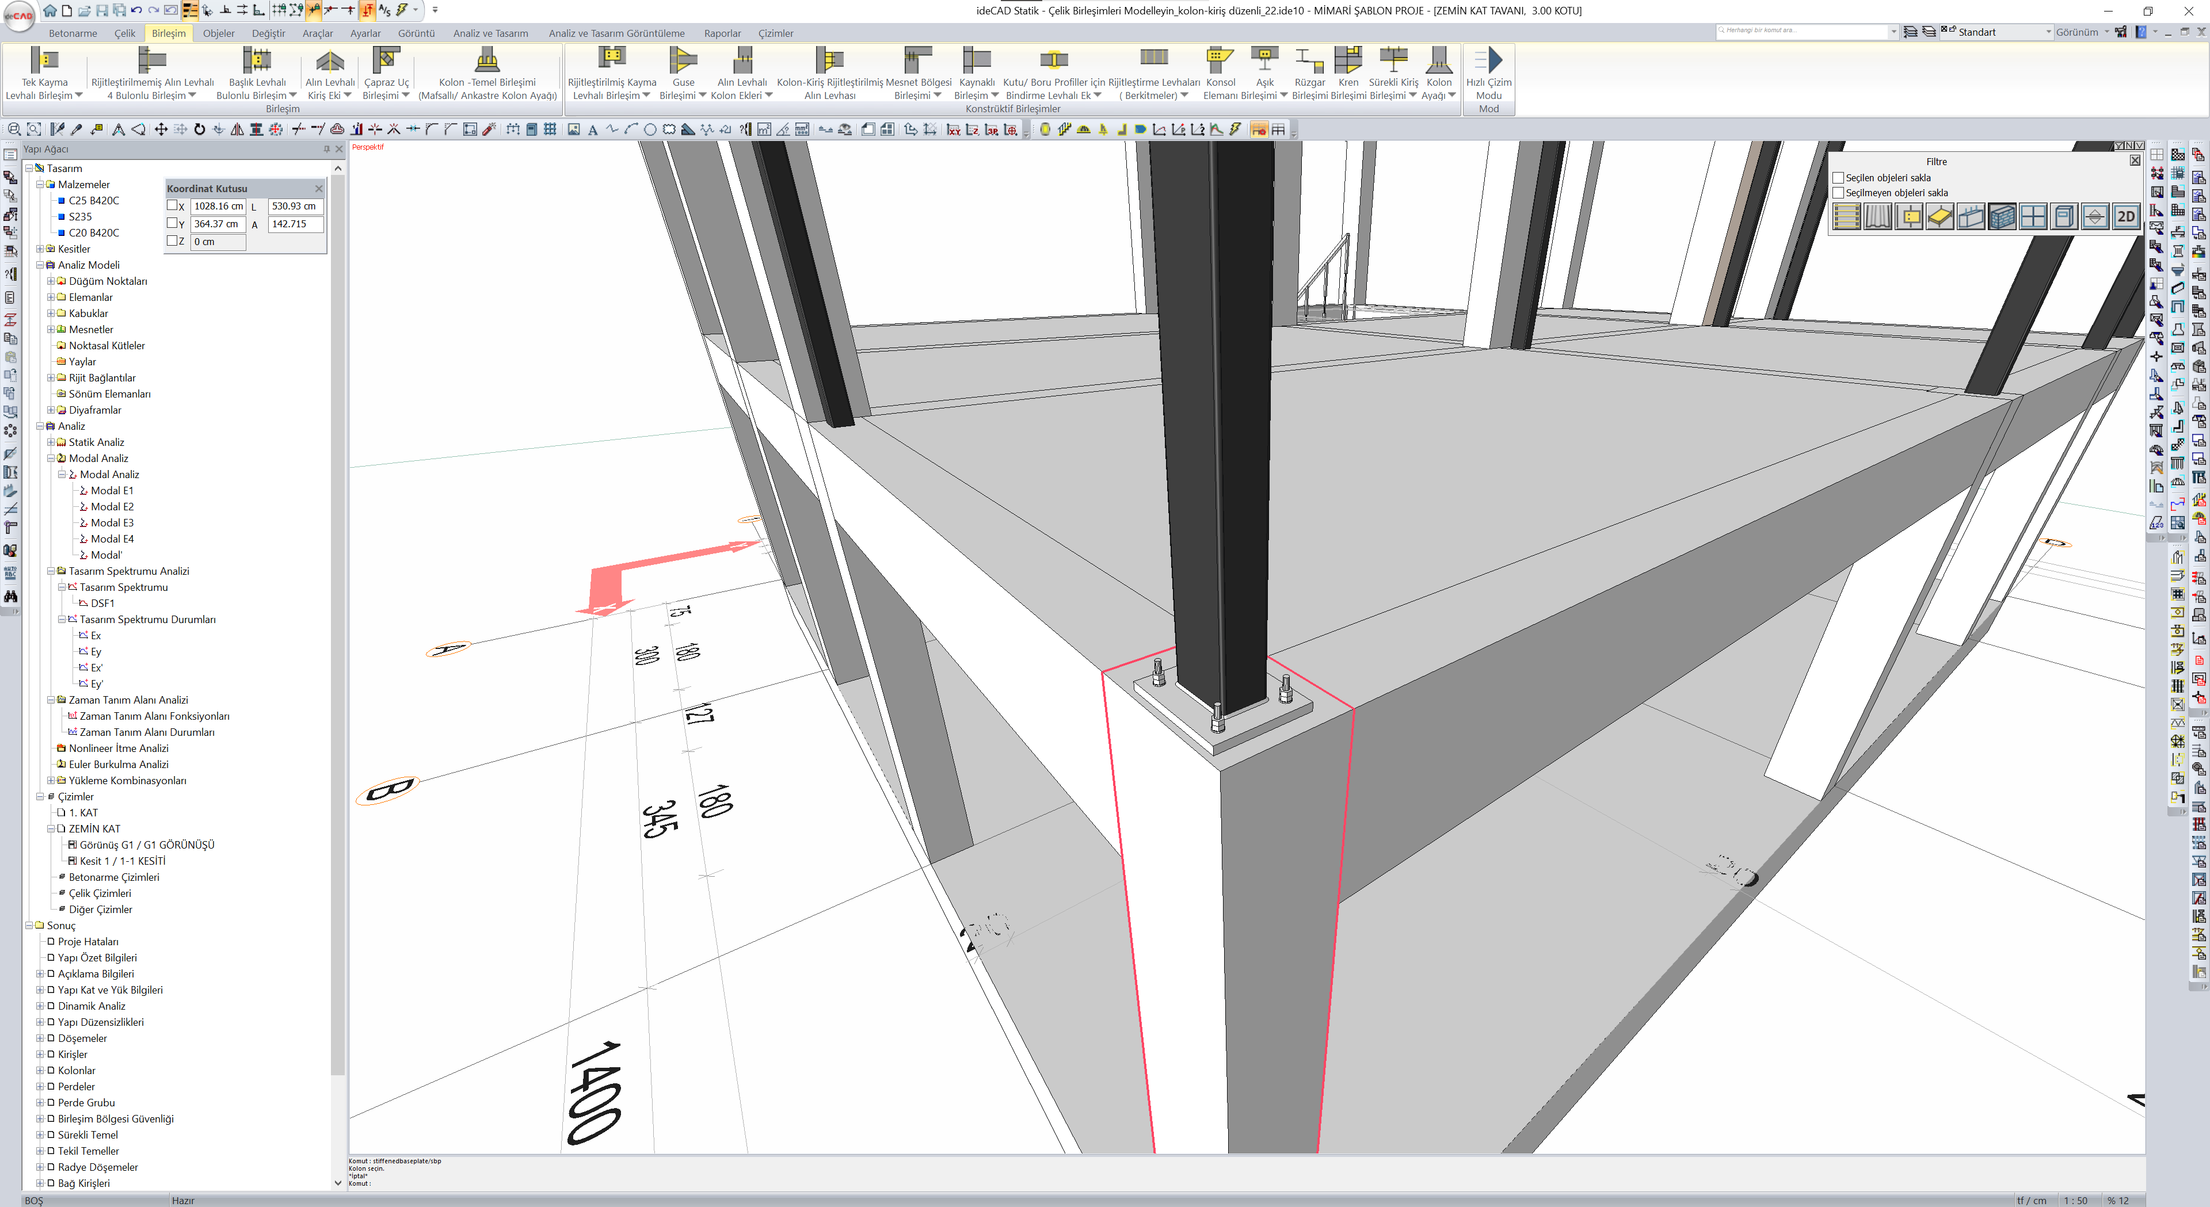The image size is (2210, 1207).
Task: Enable Seçilen objeleri sakla checkbox
Action: [x=1839, y=178]
